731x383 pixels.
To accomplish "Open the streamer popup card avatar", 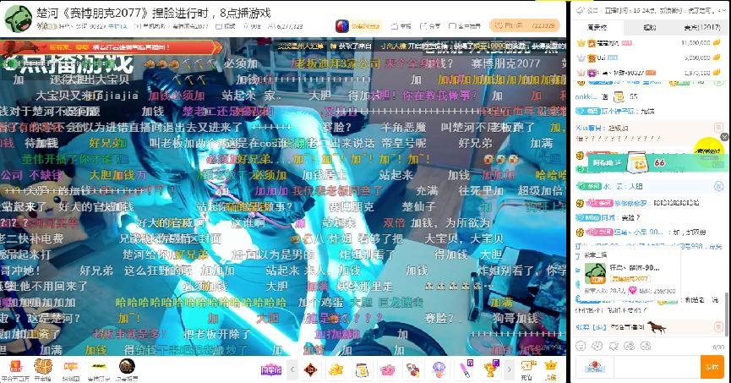I will pos(595,273).
